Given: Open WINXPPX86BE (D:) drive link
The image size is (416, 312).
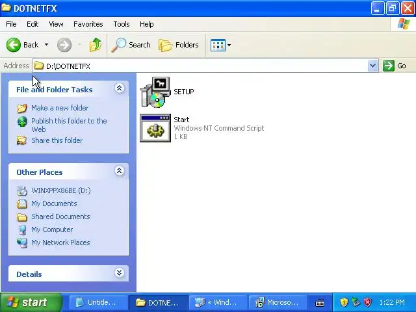Looking at the screenshot, I should [x=60, y=190].
